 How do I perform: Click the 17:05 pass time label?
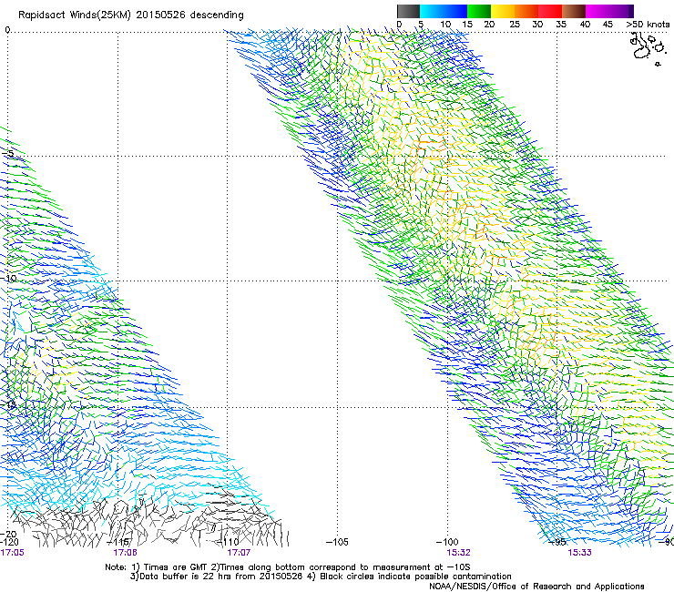(x=13, y=553)
